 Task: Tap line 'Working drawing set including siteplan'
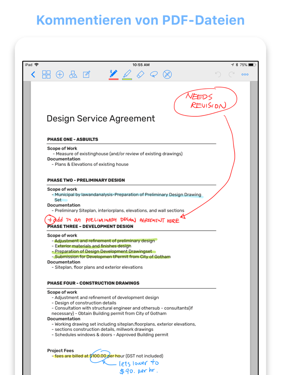tap(124, 324)
